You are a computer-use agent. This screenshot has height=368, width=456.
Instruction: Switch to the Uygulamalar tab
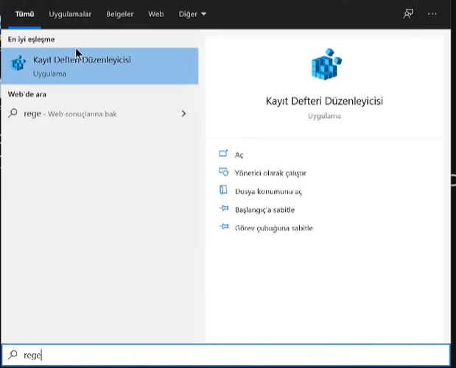click(70, 14)
